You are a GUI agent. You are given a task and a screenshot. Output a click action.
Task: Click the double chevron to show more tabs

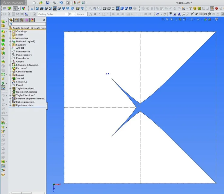pos(44,20)
